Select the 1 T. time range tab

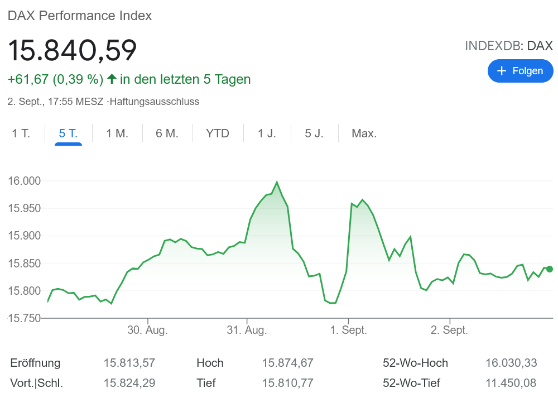tap(21, 133)
